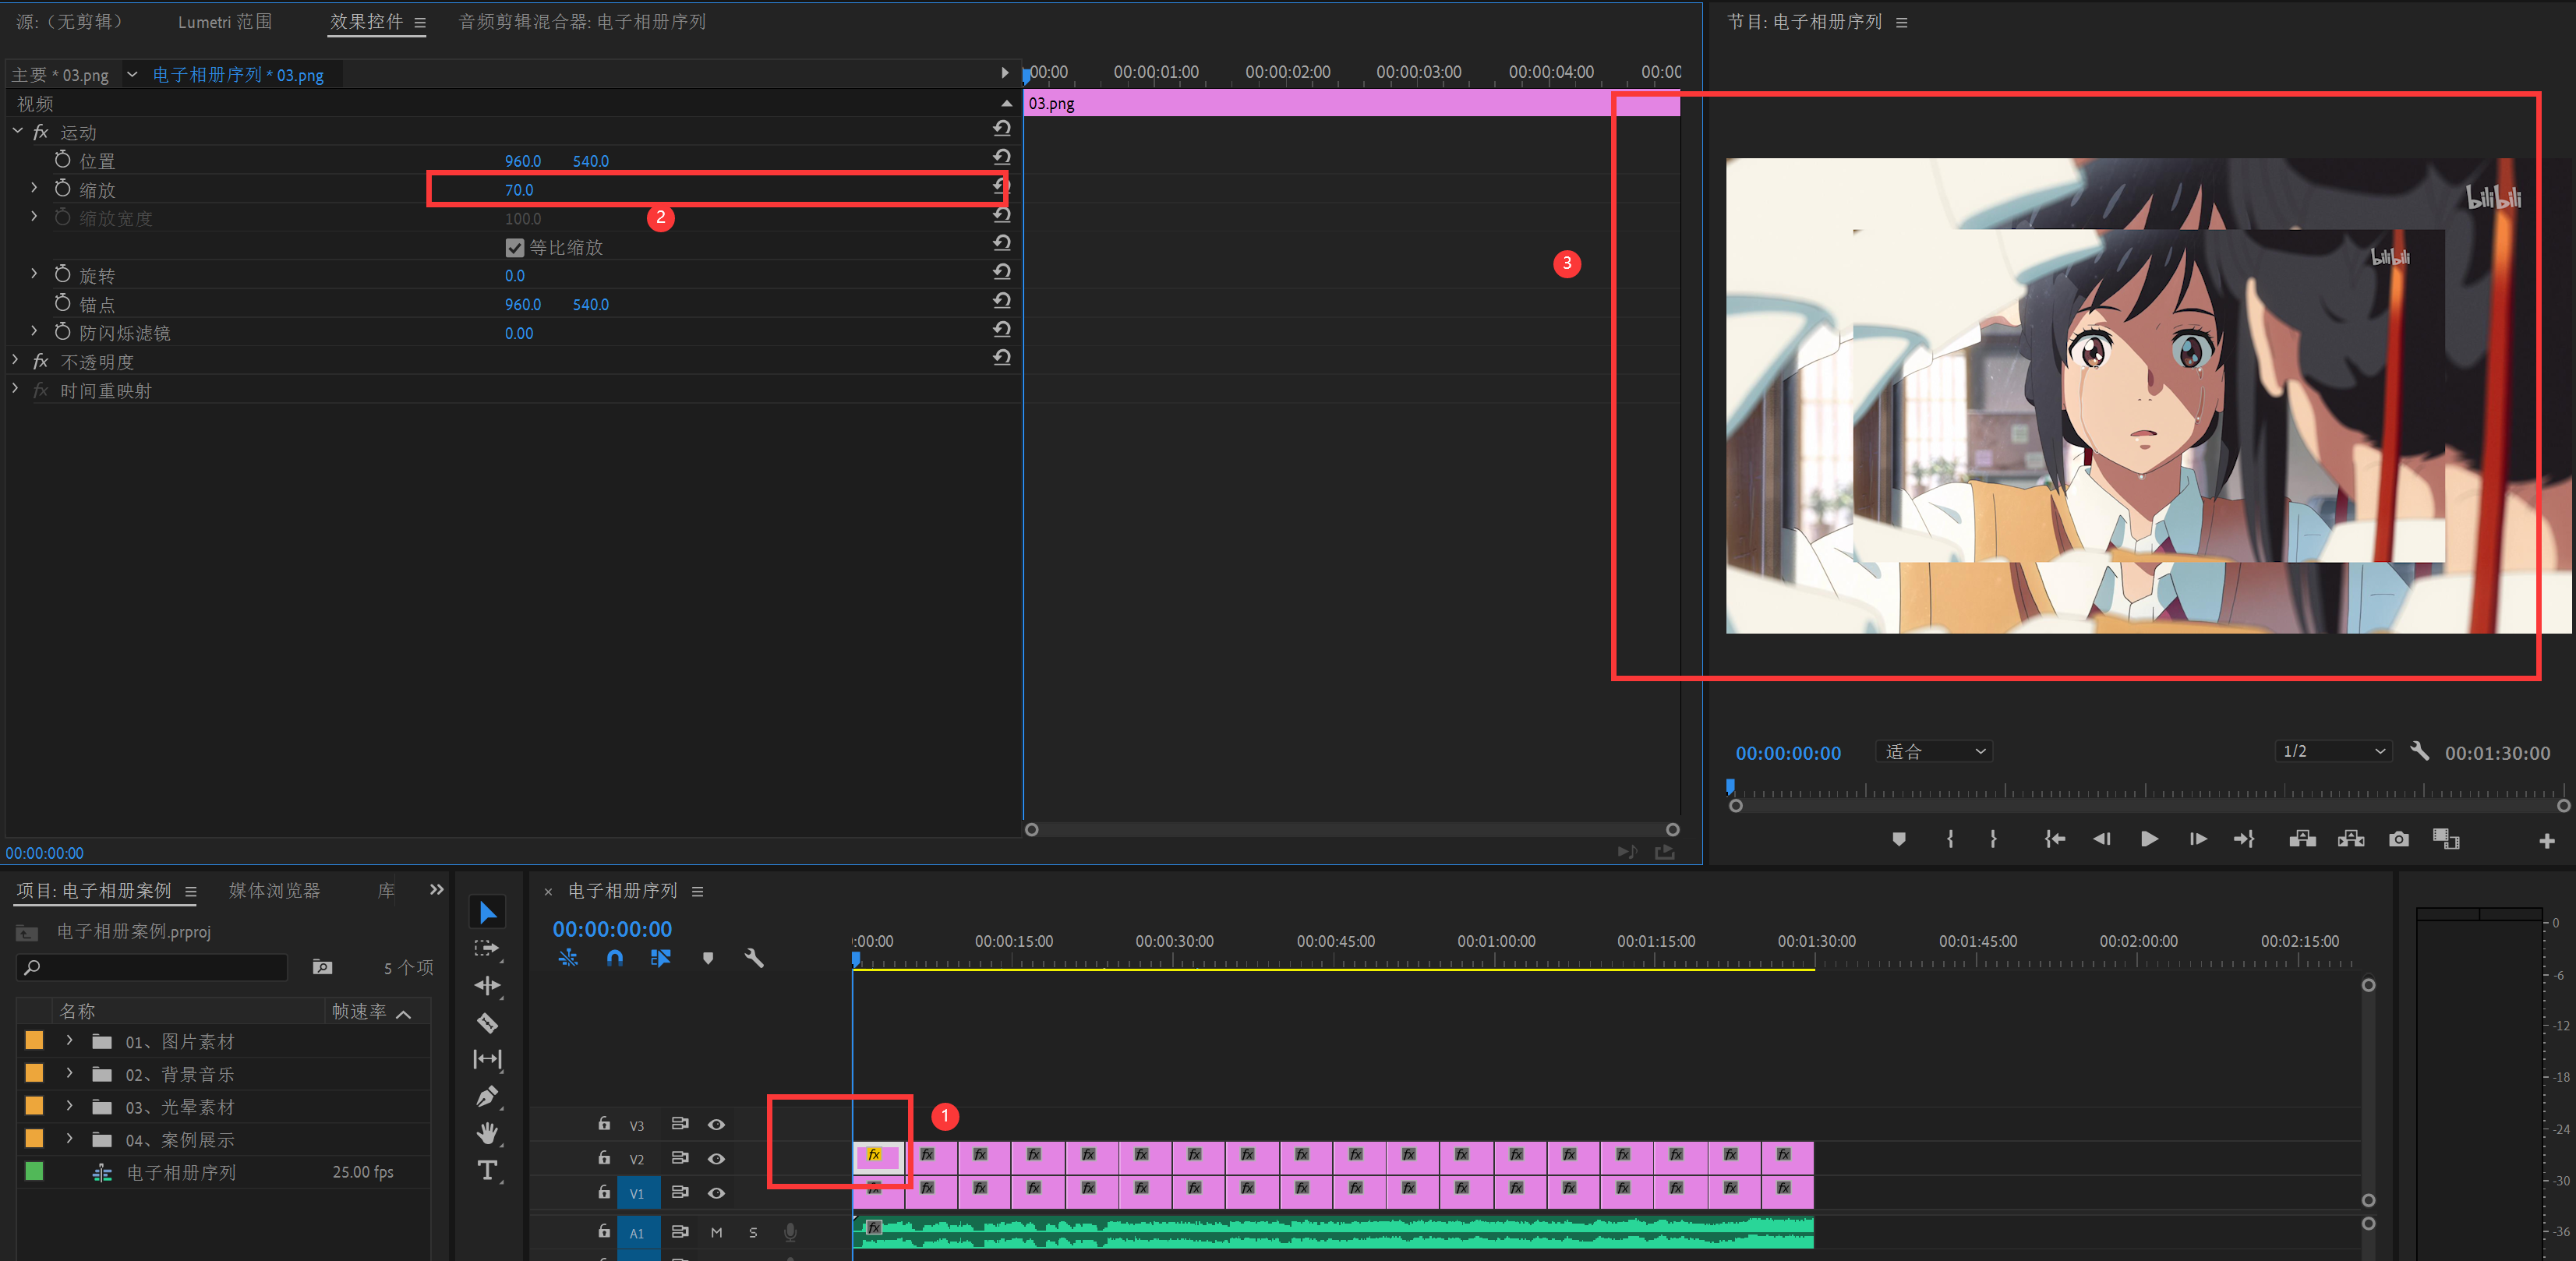2576x1261 pixels.
Task: Toggle animation stopwatch for Anchor Point
Action: click(x=63, y=303)
